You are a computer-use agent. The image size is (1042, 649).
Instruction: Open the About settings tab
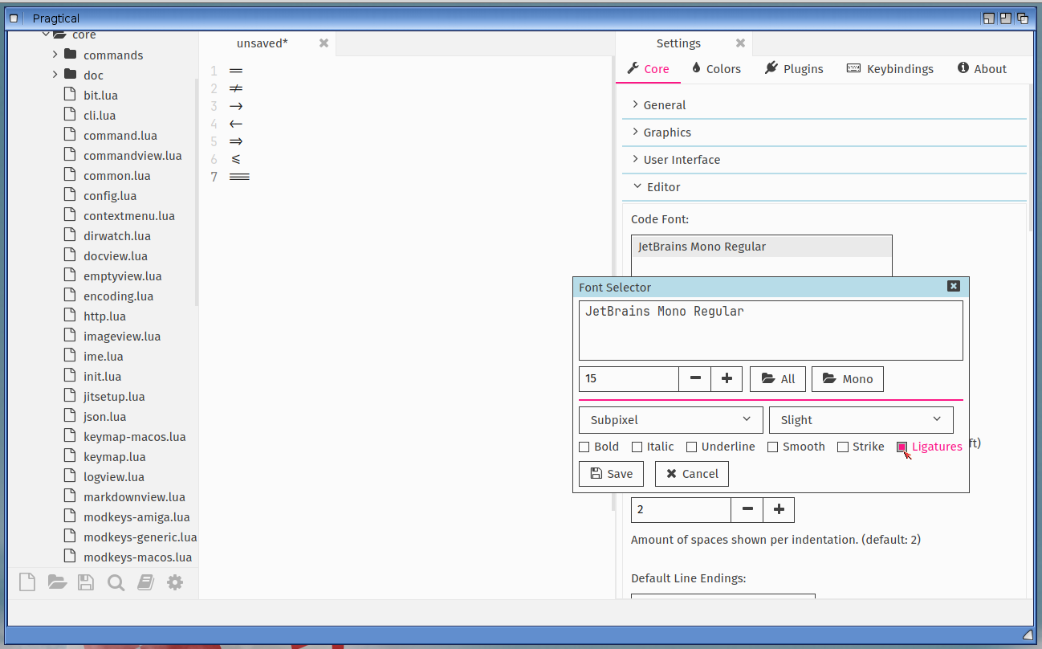coord(982,69)
